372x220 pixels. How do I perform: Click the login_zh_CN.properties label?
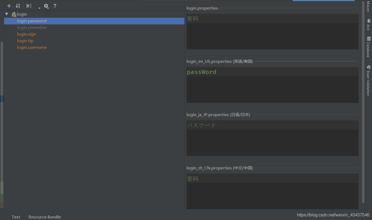pyautogui.click(x=220, y=168)
